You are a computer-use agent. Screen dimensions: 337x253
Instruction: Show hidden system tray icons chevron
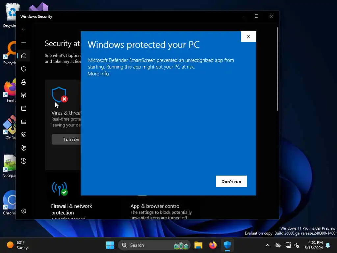click(268, 245)
